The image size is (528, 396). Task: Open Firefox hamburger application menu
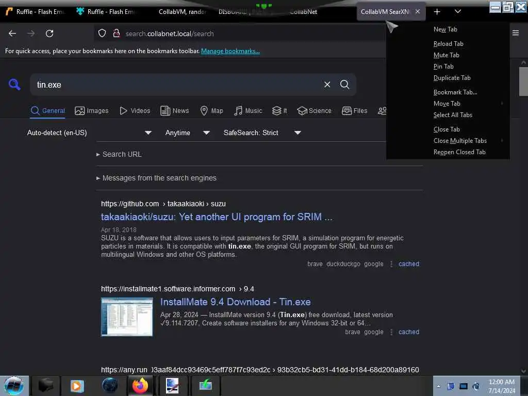[x=516, y=33]
